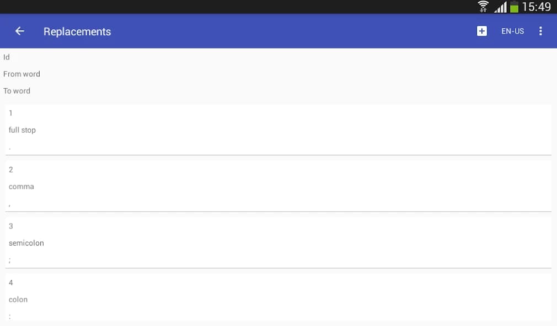Add a new replacement with the plus icon

[481, 31]
